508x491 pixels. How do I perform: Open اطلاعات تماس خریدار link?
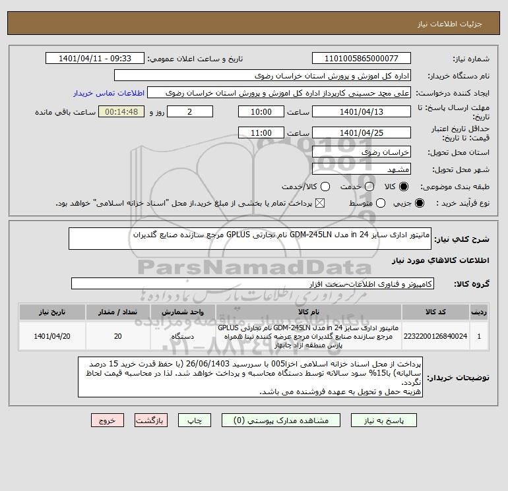(109, 93)
